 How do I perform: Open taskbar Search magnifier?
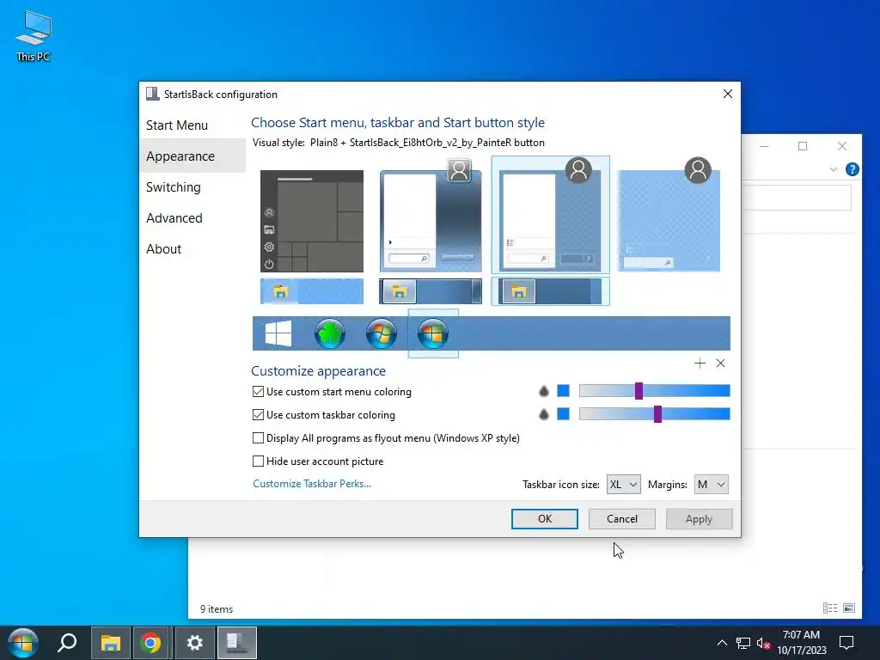[x=67, y=643]
